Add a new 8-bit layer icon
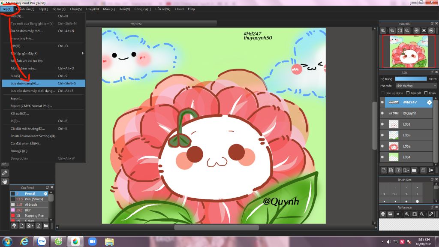Screen dimensions: 439x247 click(391, 170)
